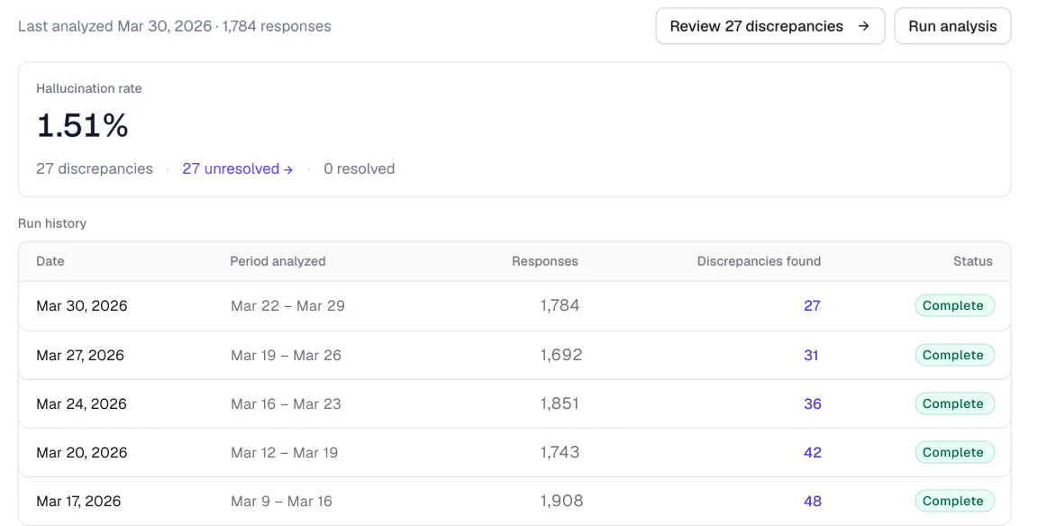Click the 1.51% hallucination rate figure

(x=82, y=126)
